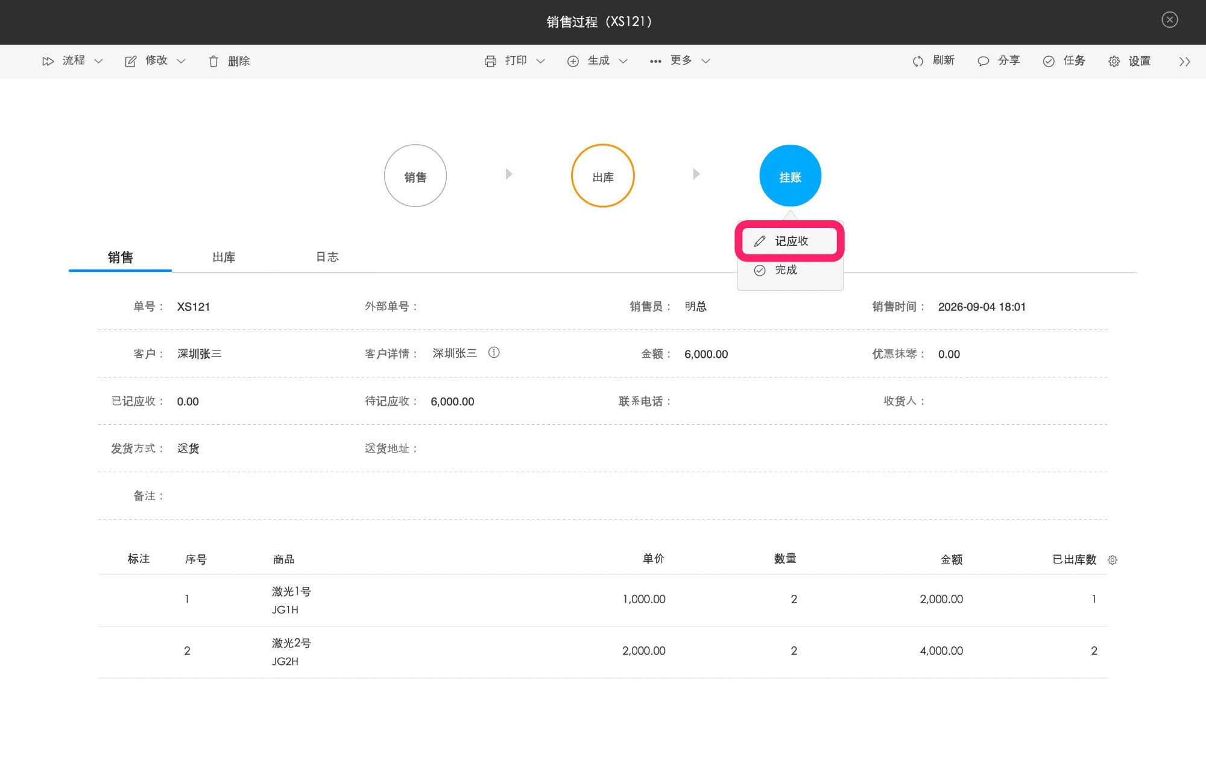Click the 出库 step circle

603,176
